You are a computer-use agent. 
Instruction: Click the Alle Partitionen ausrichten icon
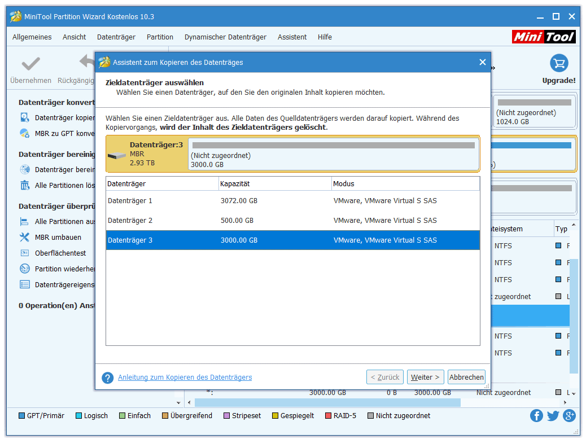[x=25, y=222]
